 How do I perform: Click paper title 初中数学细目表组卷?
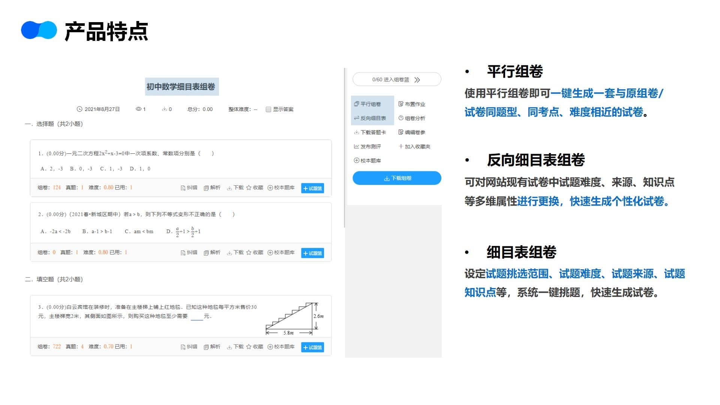pyautogui.click(x=181, y=87)
